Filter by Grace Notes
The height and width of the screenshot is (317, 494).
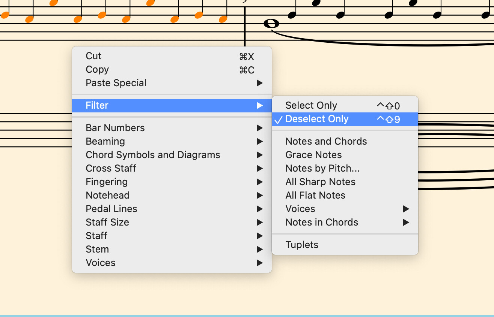pyautogui.click(x=345, y=155)
